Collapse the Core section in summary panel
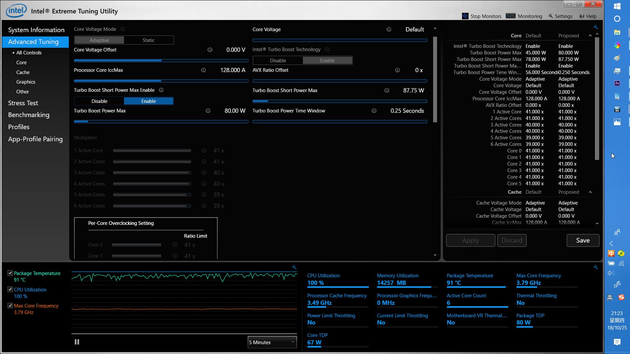Screen dimensions: 630x354 coord(590,36)
